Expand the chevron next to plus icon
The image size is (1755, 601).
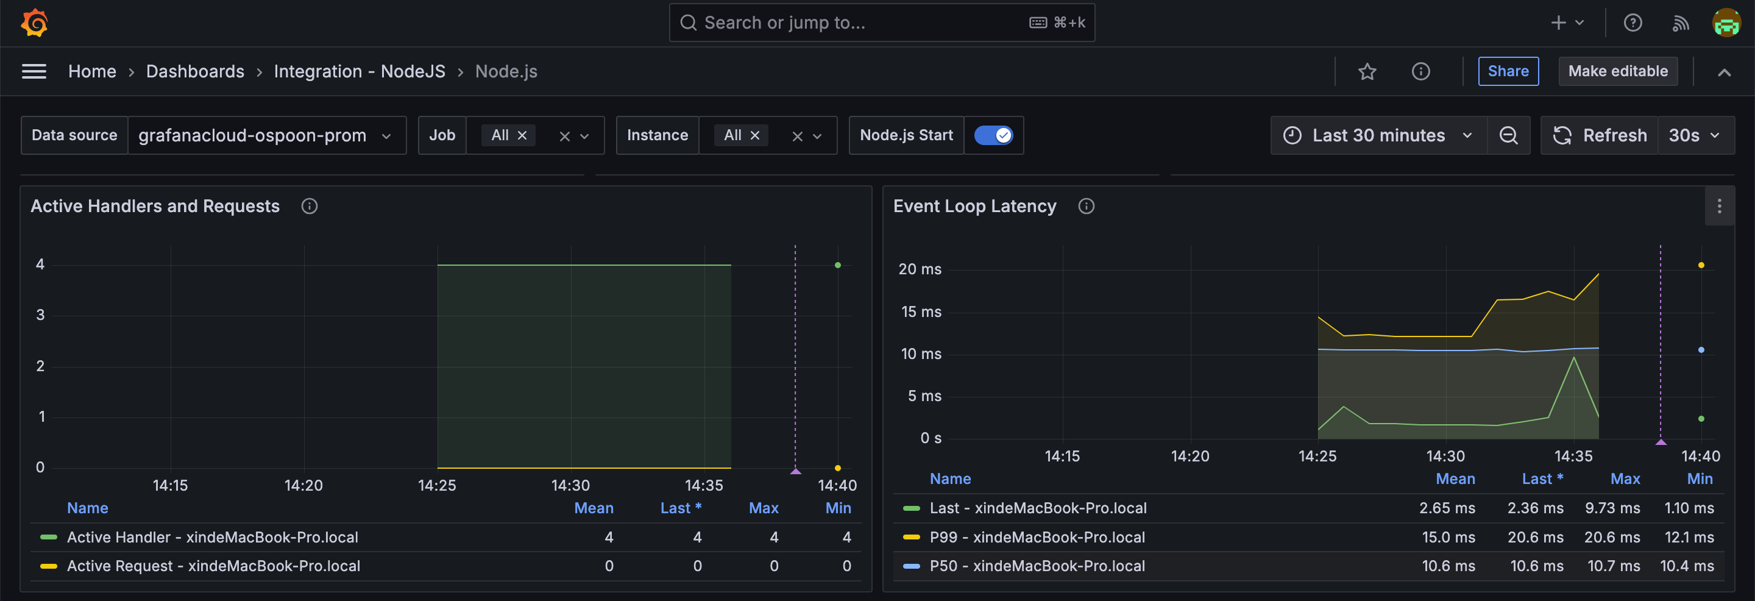click(x=1579, y=23)
